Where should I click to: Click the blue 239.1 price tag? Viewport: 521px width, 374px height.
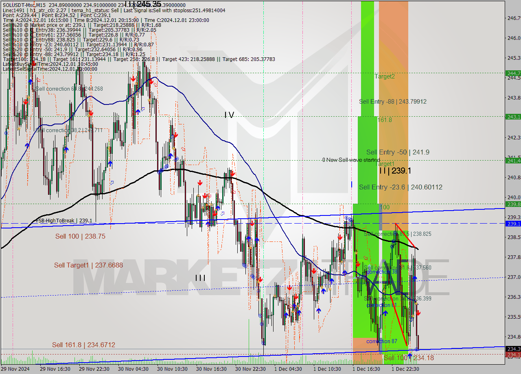(x=513, y=224)
